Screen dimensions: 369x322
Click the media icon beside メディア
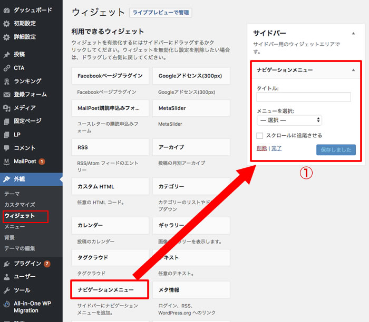point(6,108)
